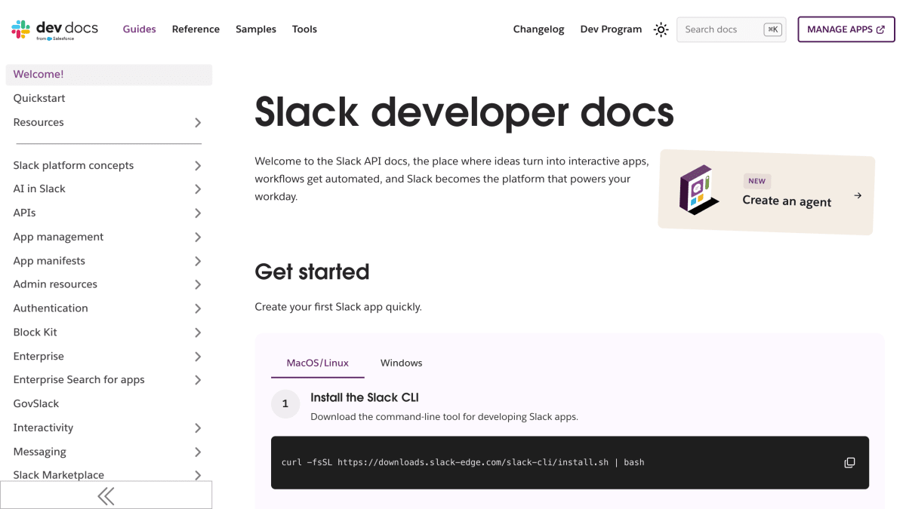This screenshot has height=509, width=906.
Task: Open the Slack platform concepts page
Action: 73,165
